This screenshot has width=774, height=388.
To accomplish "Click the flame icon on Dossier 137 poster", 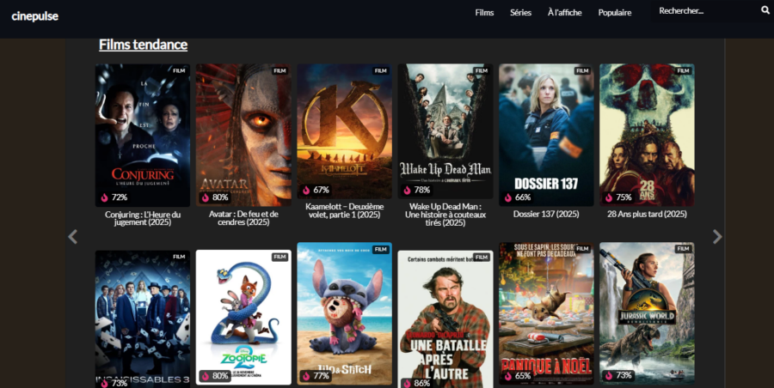I will tap(508, 197).
